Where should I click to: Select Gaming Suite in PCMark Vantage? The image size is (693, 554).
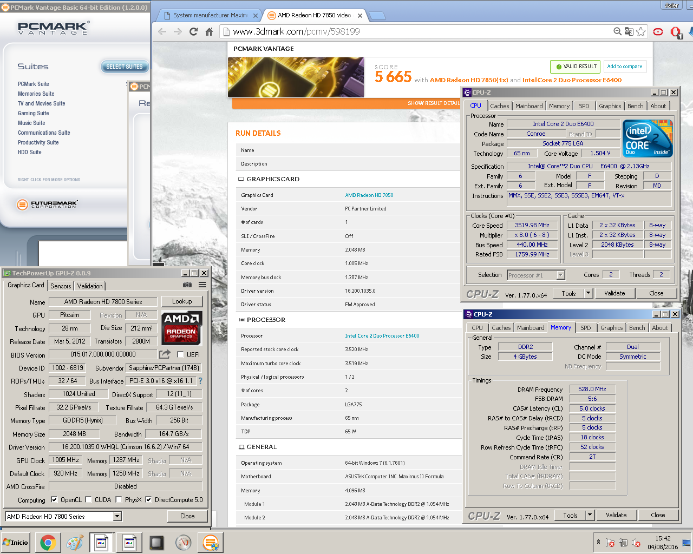[x=34, y=113]
